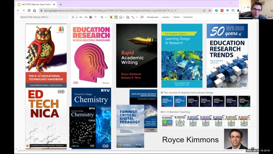Click the black General College Chemistry cover
273x154 pixels.
coord(82,127)
